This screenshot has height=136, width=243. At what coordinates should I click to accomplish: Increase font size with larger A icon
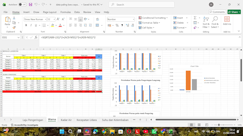(58, 19)
